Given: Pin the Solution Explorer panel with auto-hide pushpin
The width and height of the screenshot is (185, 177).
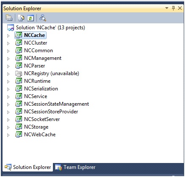Looking at the screenshot, I should tap(174, 8).
